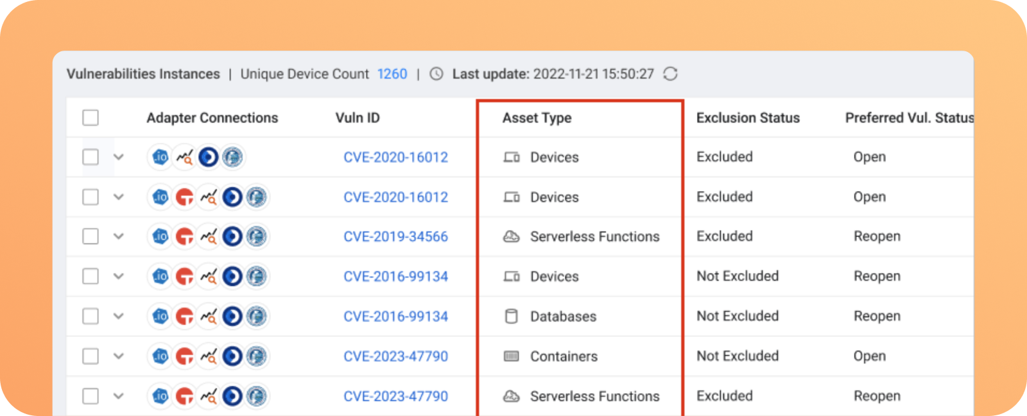
Task: Click globe adapter icon in Databases row
Action: (257, 316)
